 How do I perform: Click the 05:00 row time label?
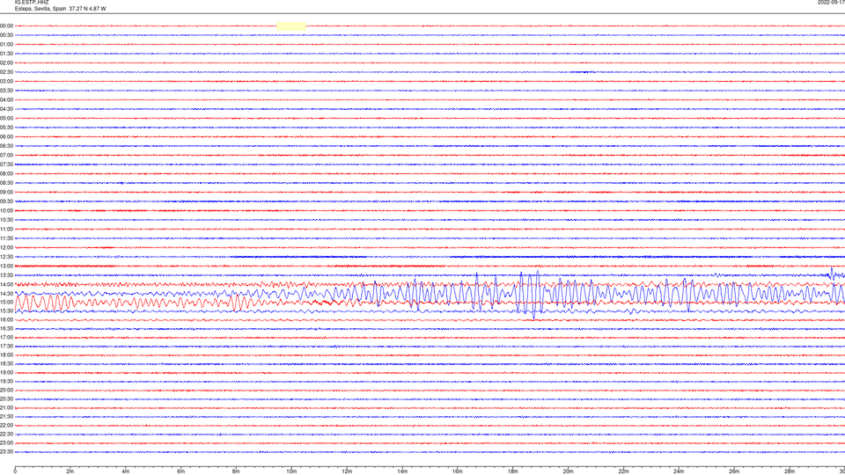click(x=6, y=119)
